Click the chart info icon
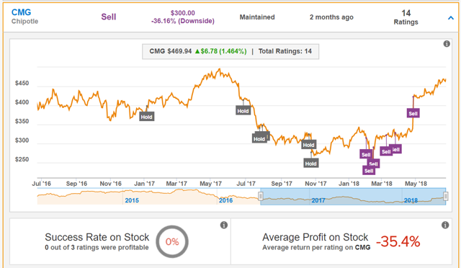This screenshot has height=268, width=461. [447, 44]
